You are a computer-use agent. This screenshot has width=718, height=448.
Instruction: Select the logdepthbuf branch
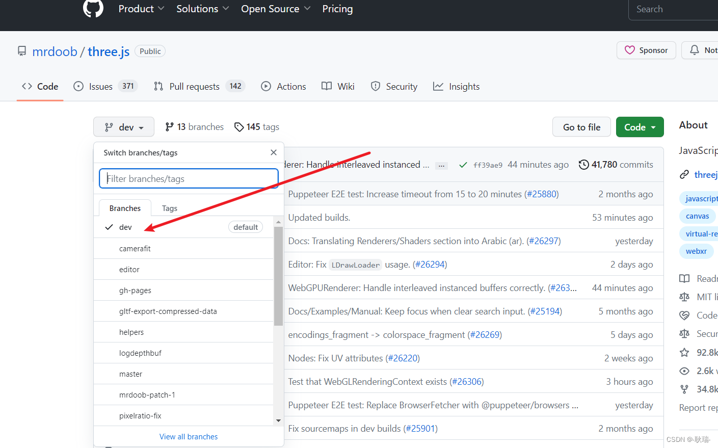point(183,353)
